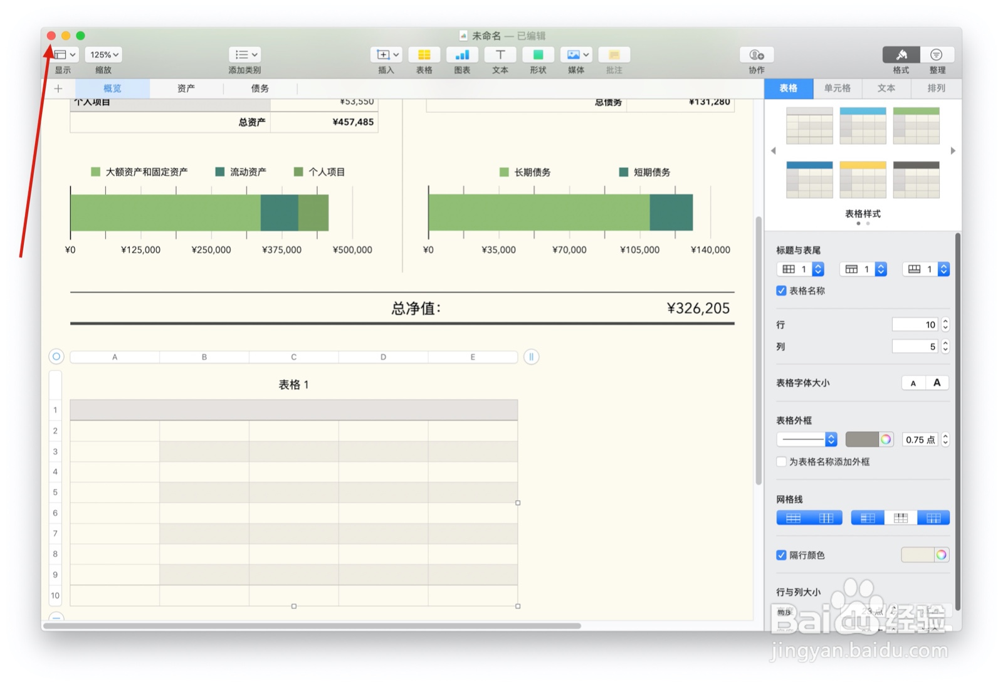Click the table select handle circle icon
The height and width of the screenshot is (685, 1003).
coord(56,357)
